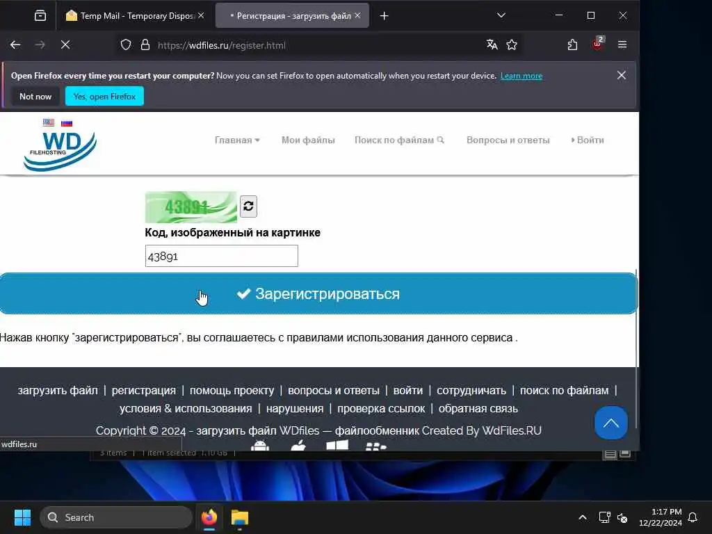Open the uBlock Origin extension icon
The width and height of the screenshot is (712, 534).
[x=597, y=44]
